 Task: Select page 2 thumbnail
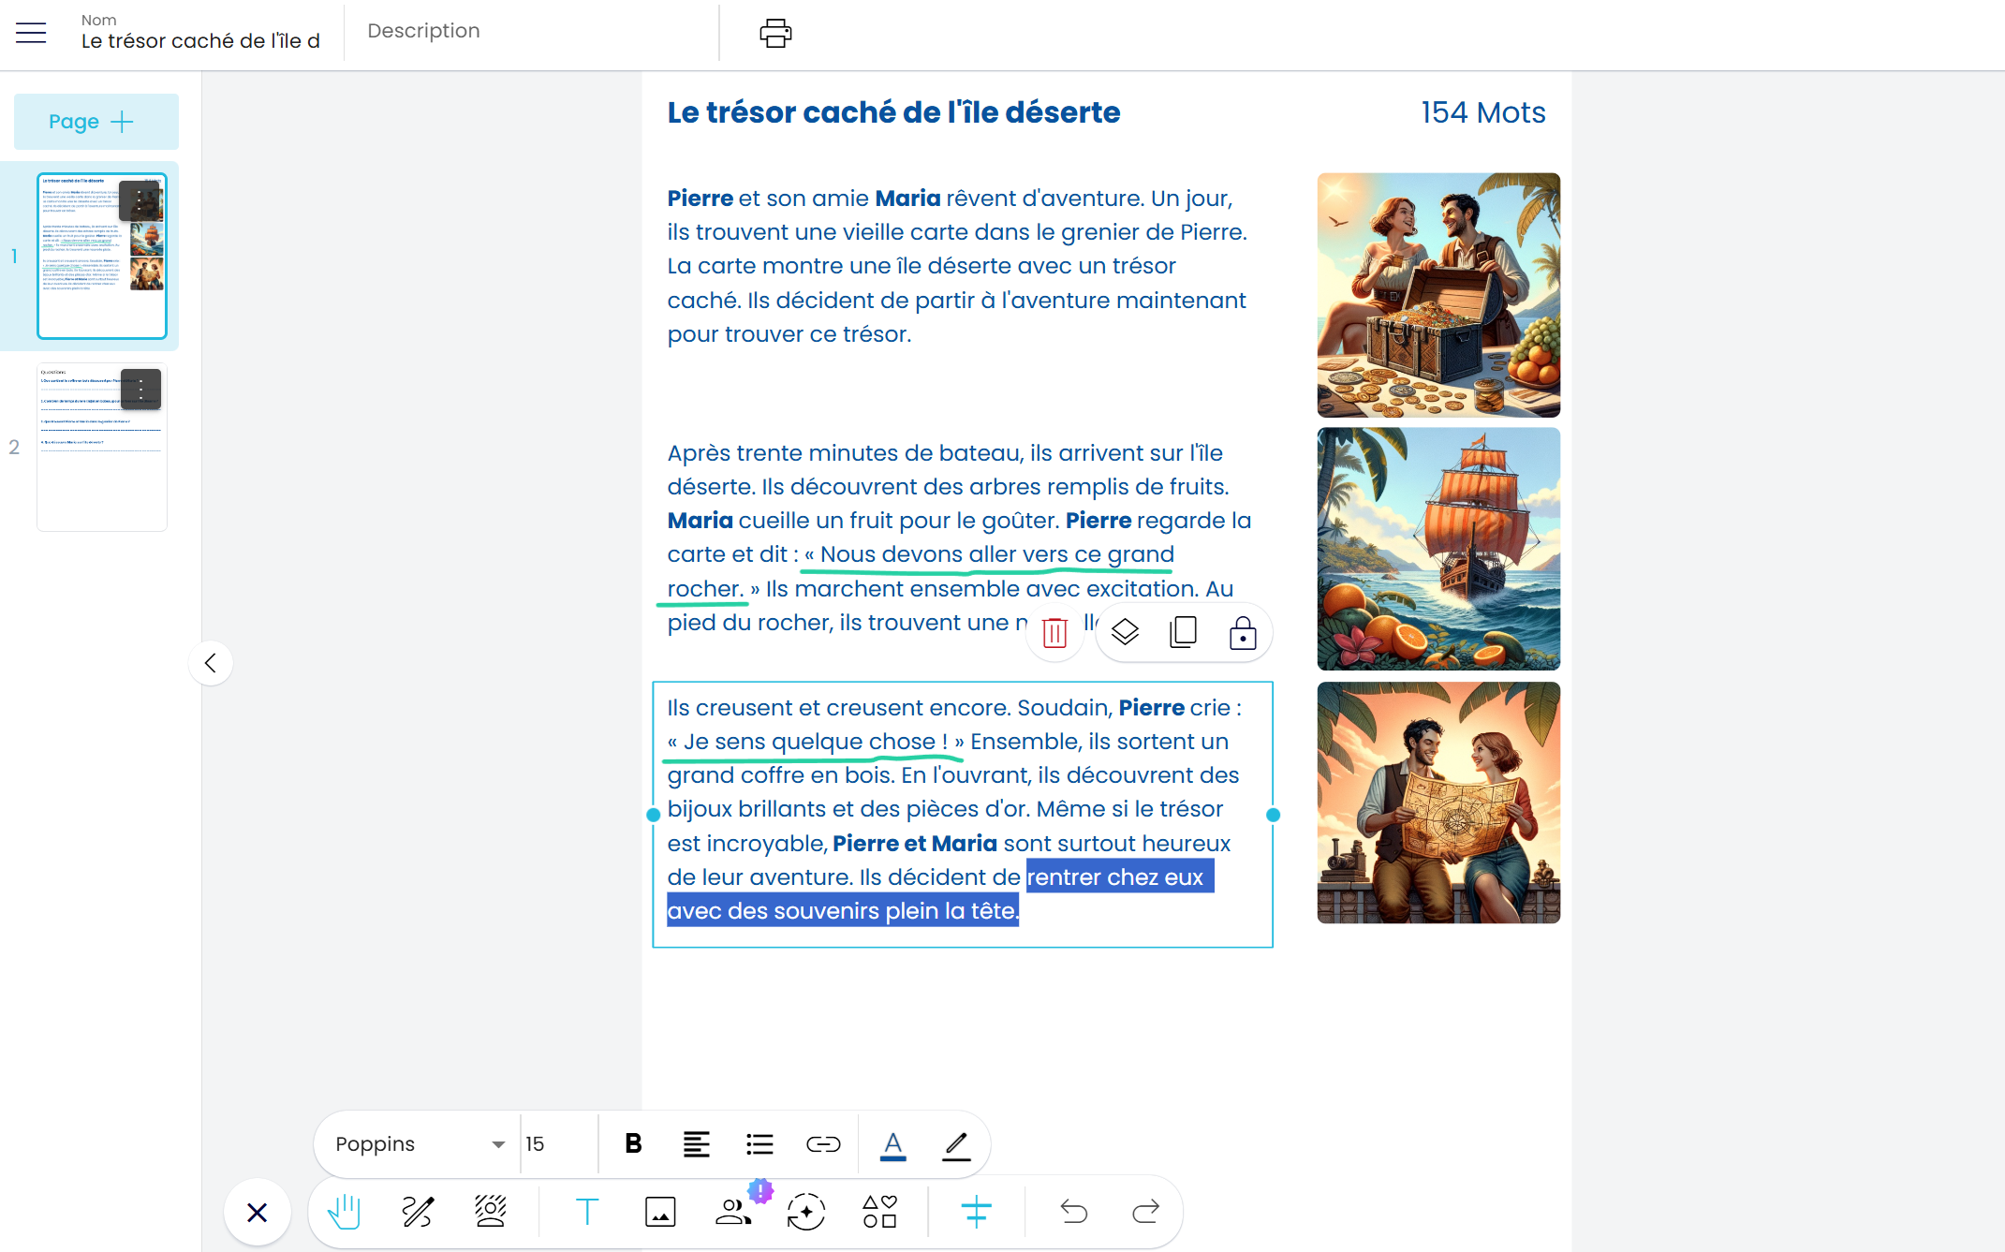coord(102,448)
